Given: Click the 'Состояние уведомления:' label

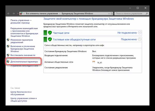Looking at the screenshot, I should tap(56, 68).
